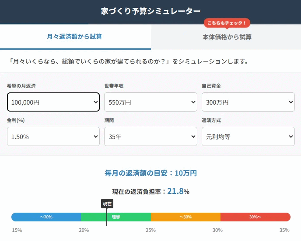Click the orange ～30% segment of the bar
Screen dimensions: 301x241
tap(185, 217)
